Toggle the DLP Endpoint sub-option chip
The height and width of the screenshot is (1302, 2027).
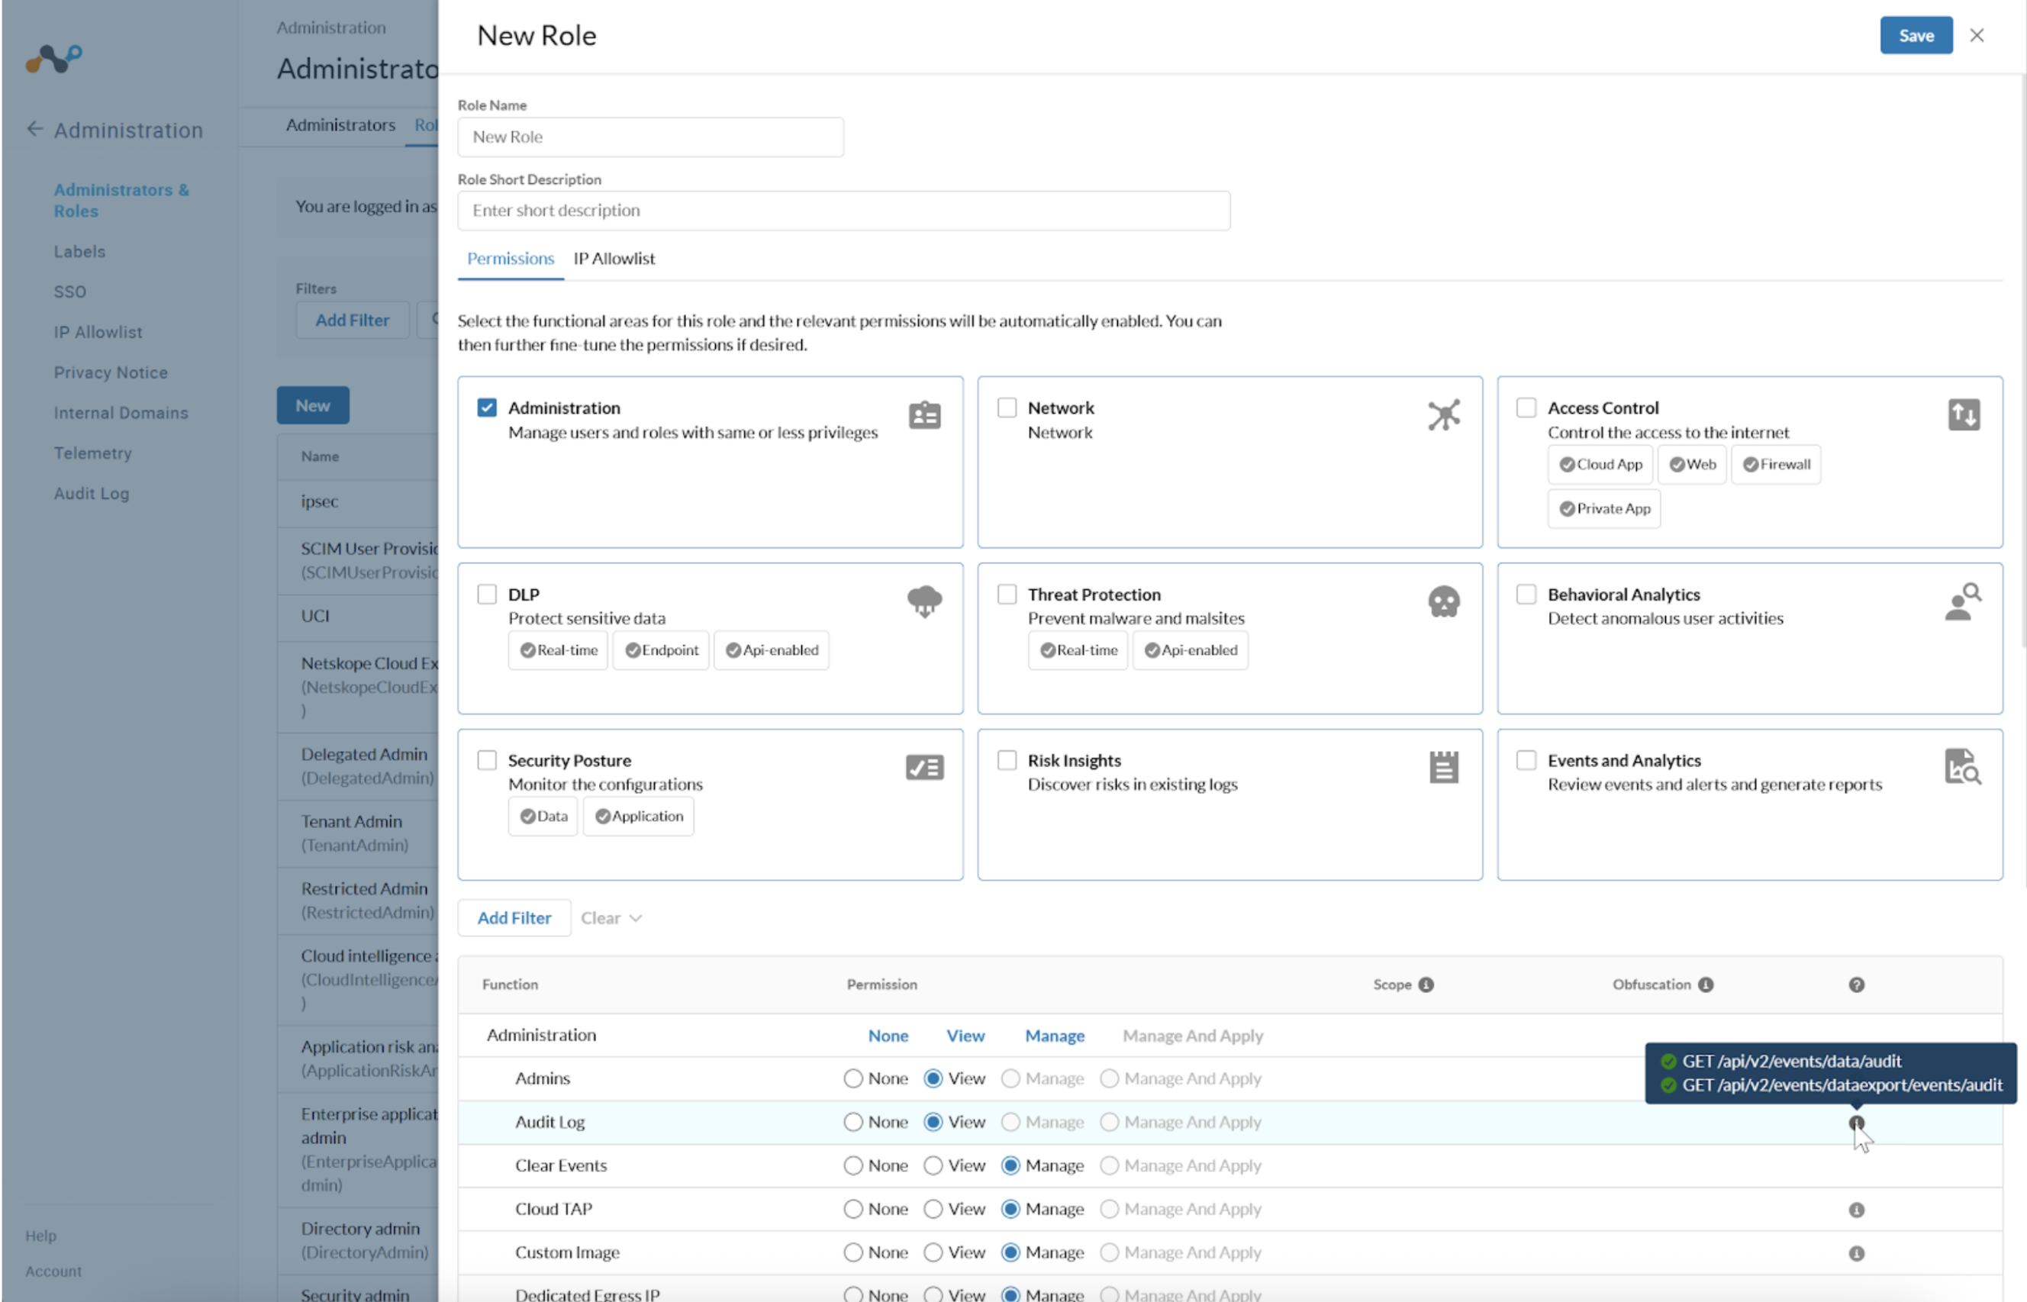click(x=662, y=650)
